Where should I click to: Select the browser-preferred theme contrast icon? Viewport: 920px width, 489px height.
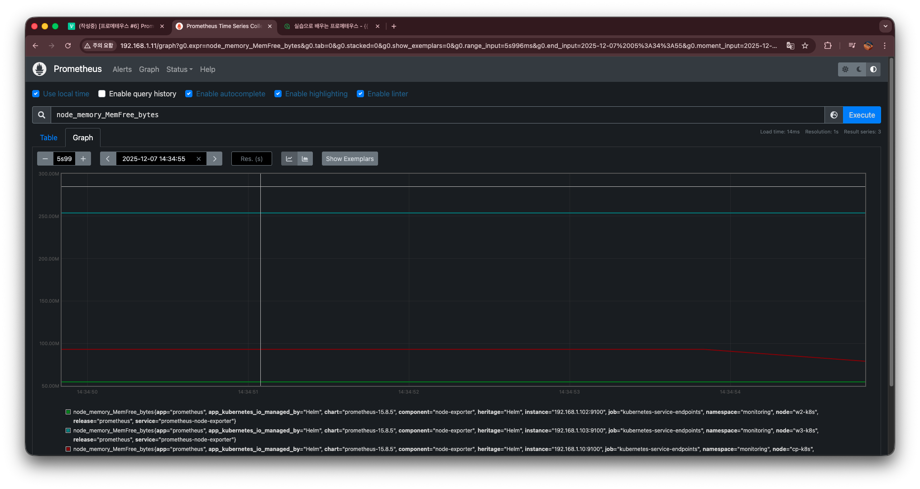click(873, 69)
